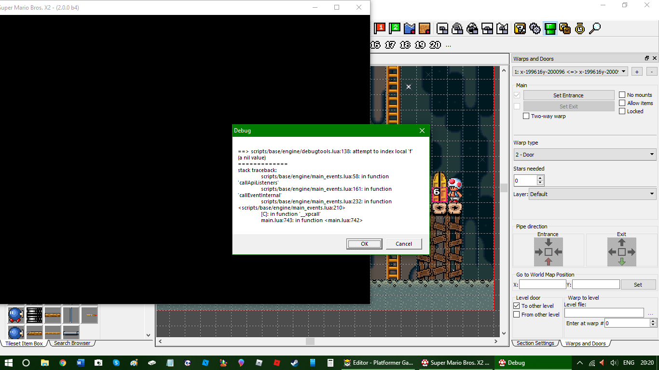
Task: Open the gears settings icon in toolbar
Action: pos(535,28)
